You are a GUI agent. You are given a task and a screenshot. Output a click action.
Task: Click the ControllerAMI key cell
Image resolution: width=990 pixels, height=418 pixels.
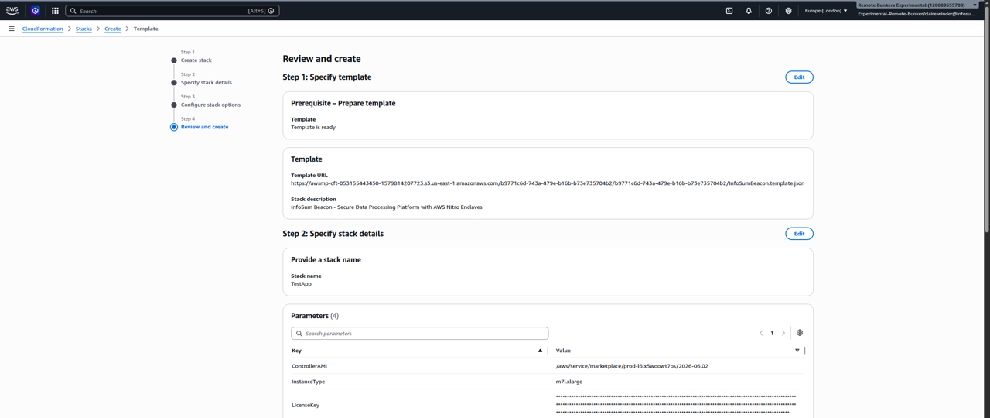[x=309, y=366]
